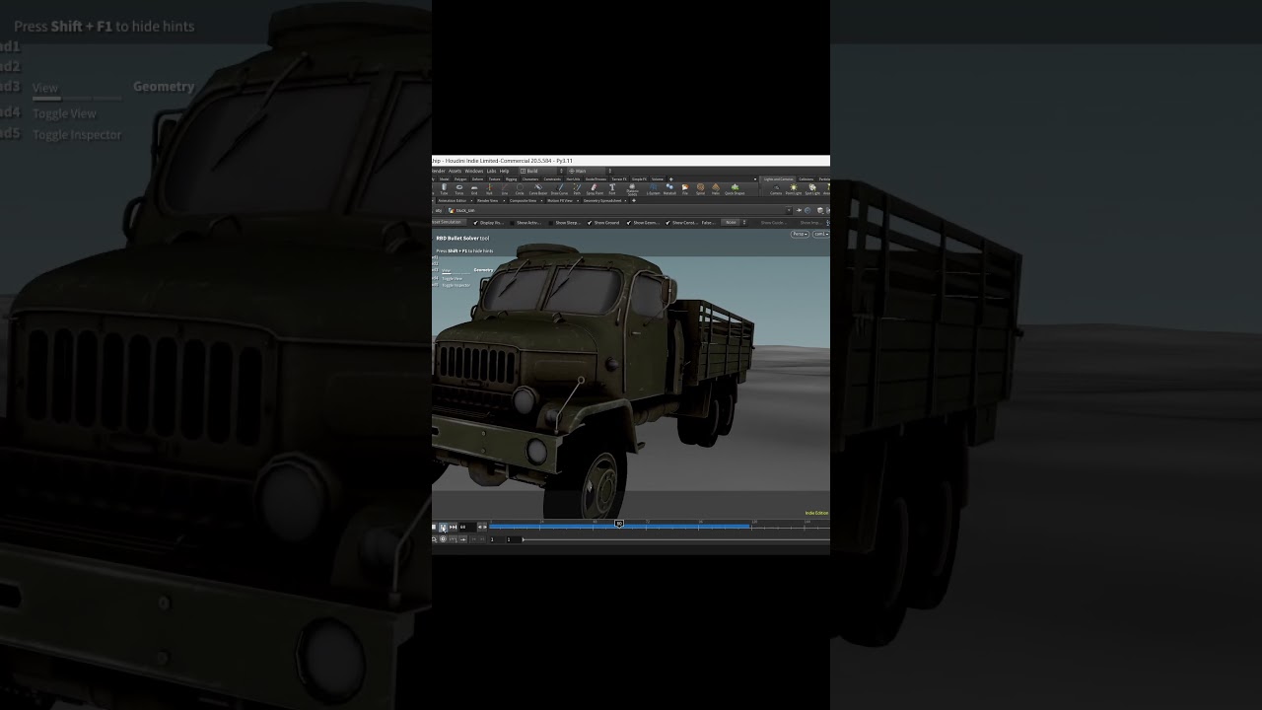Toggle Show Geometry checkbox
1262x710 pixels.
point(628,223)
